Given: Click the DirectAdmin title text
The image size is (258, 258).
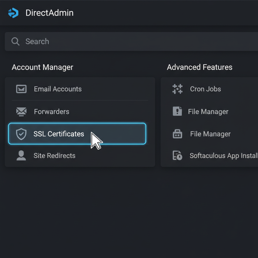Looking at the screenshot, I should tap(49, 13).
